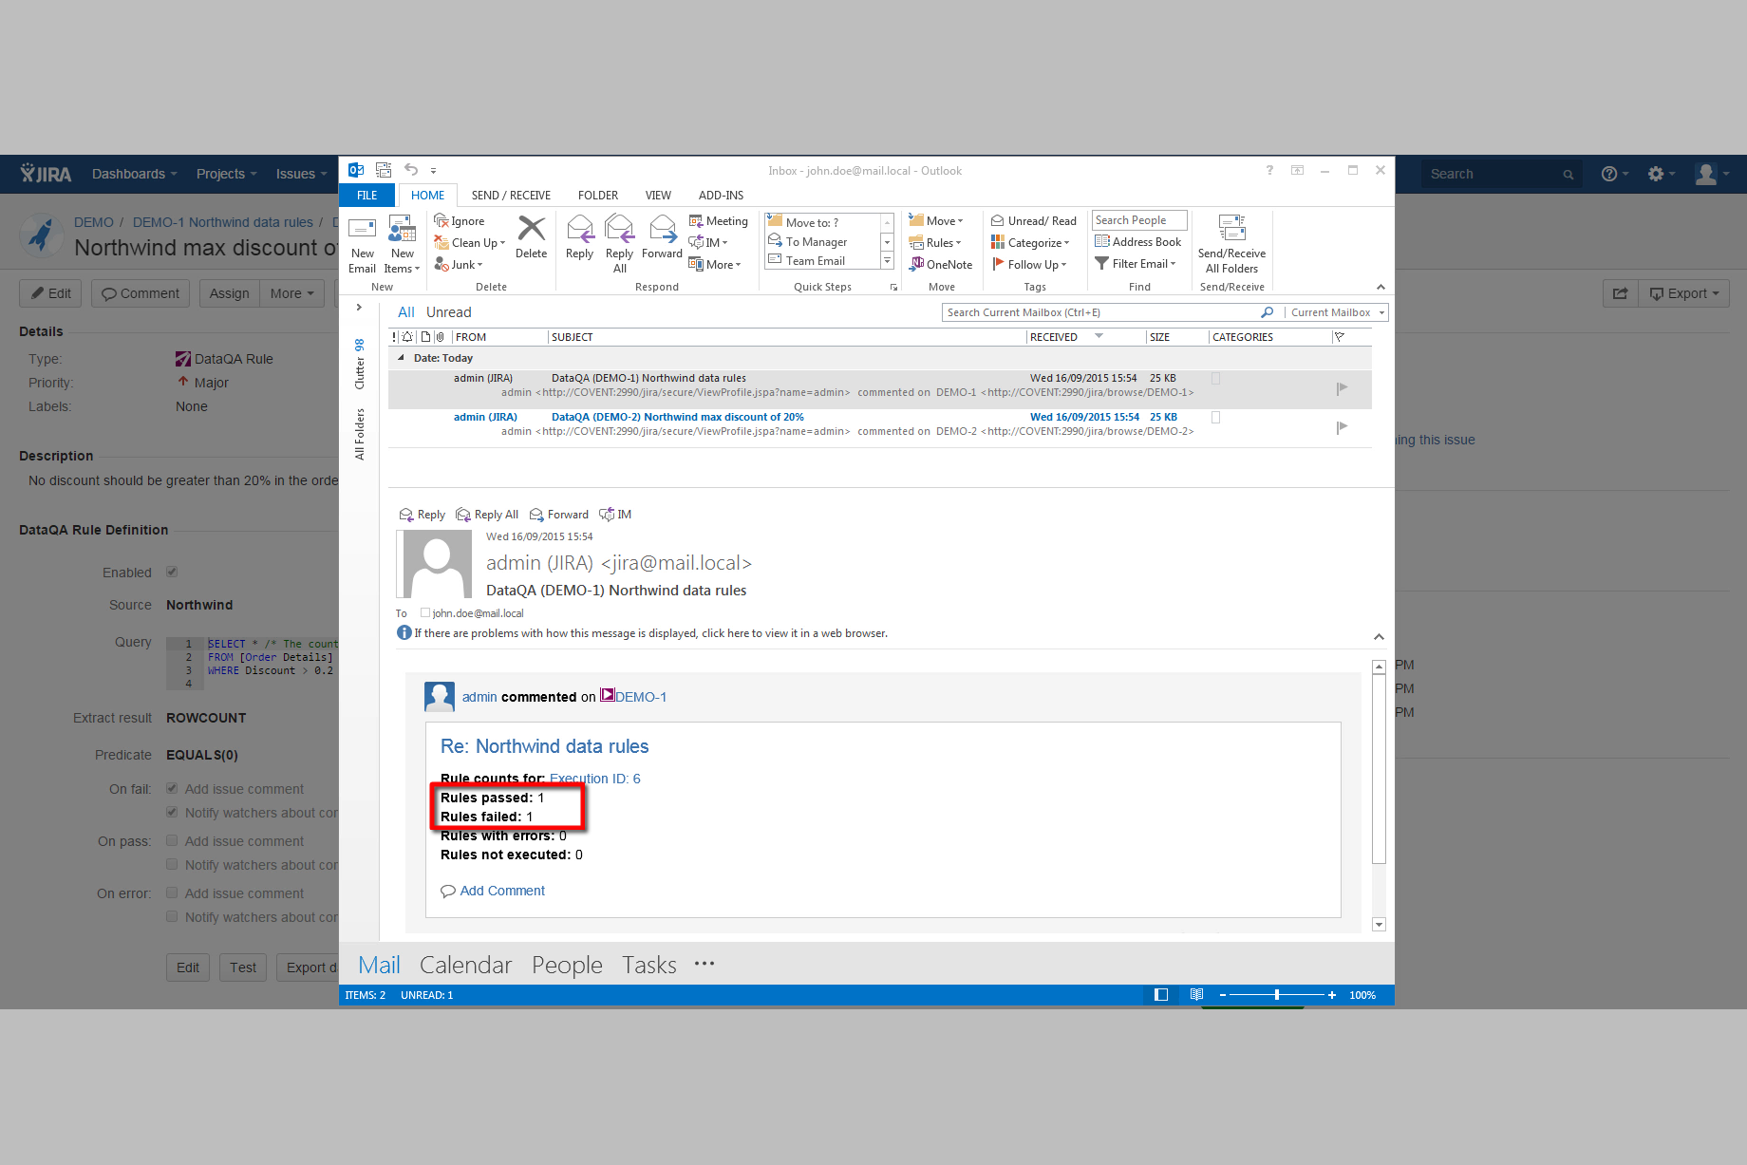The width and height of the screenshot is (1747, 1165).
Task: Click the JIRA logo
Action: [46, 174]
